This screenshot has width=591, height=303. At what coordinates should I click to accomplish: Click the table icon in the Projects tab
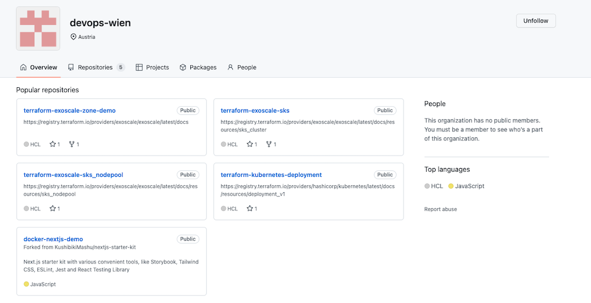click(x=139, y=67)
